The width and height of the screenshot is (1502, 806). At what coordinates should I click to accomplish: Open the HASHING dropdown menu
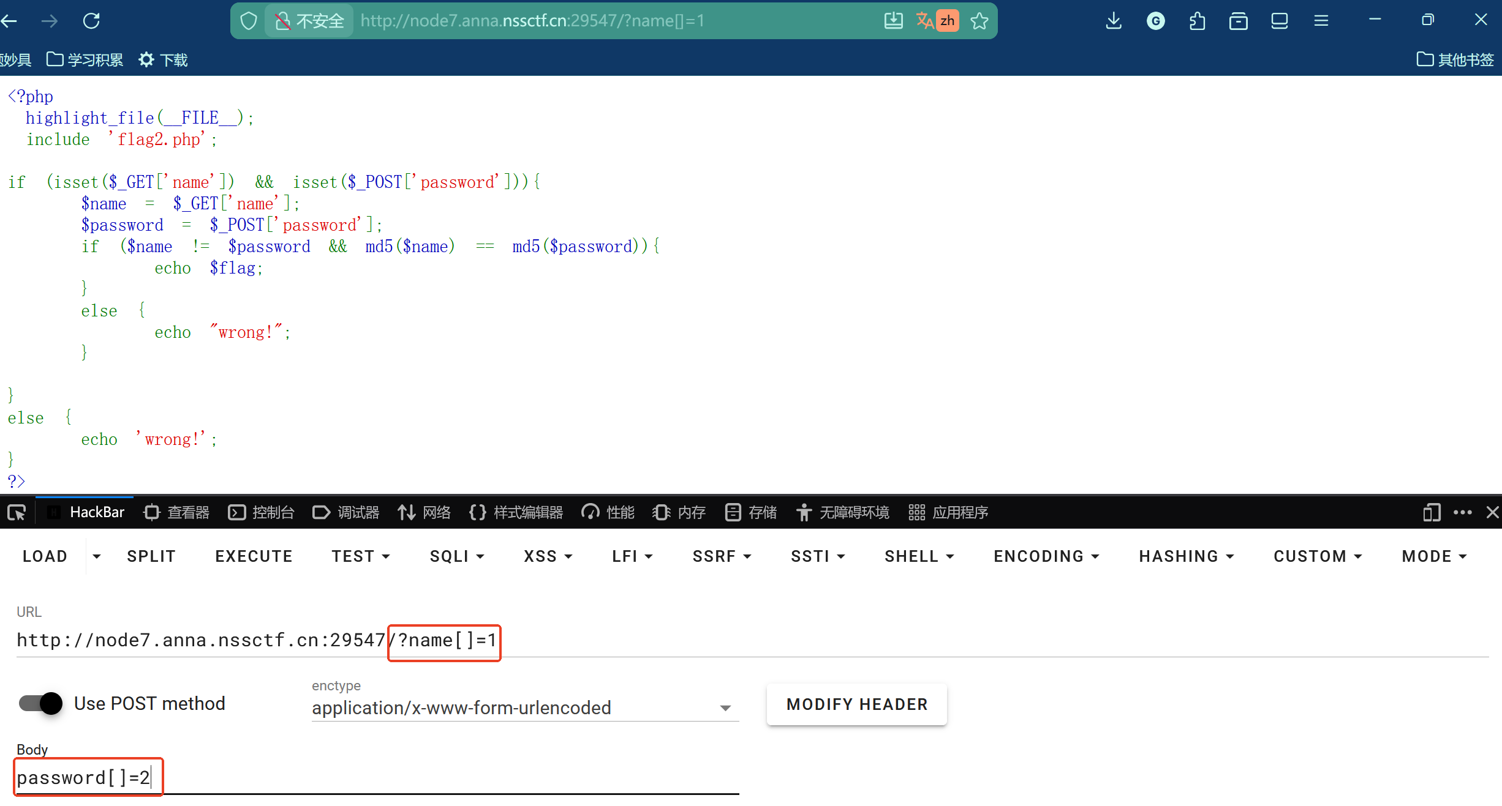[1186, 556]
